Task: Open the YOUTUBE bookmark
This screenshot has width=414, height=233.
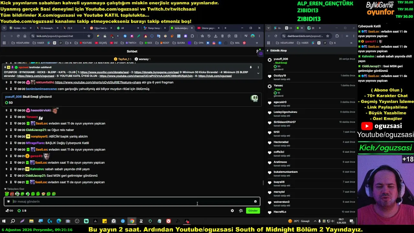Action: coord(85,43)
